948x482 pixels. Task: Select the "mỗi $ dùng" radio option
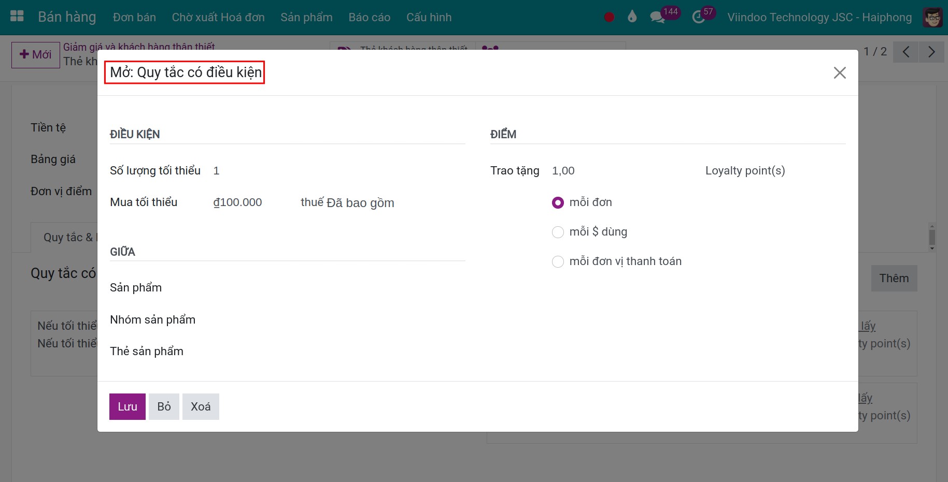[558, 232]
